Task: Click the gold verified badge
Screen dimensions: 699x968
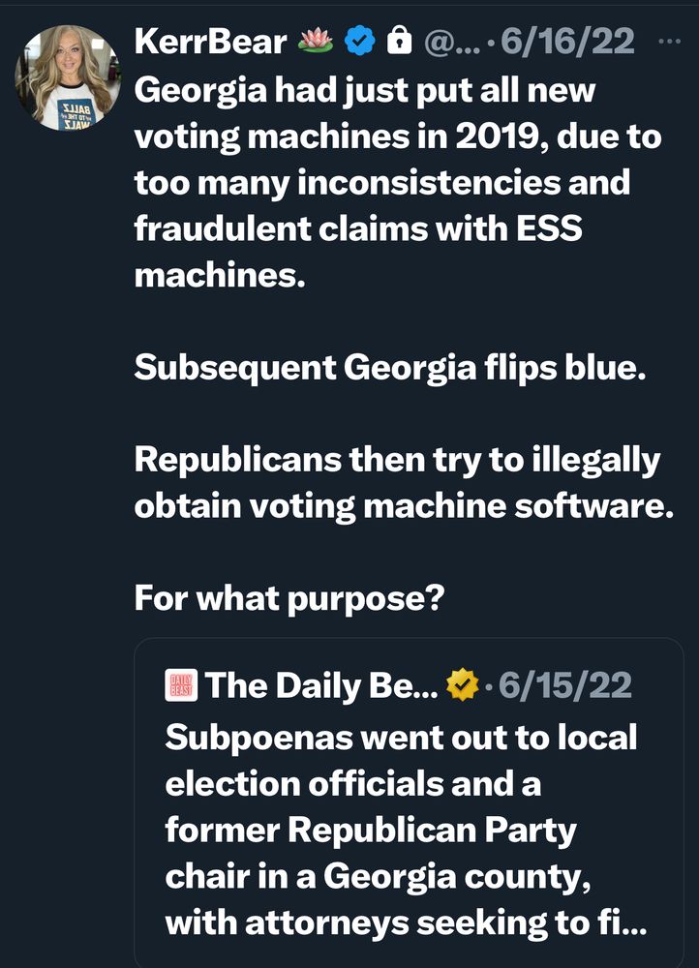Action: [461, 686]
